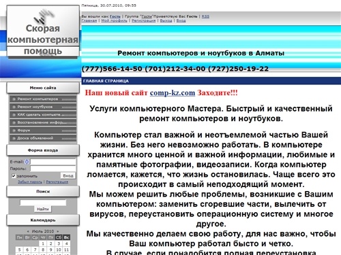This screenshot has width=341, height=255.
Task: Click the Поиск block header
Action: pos(43,192)
